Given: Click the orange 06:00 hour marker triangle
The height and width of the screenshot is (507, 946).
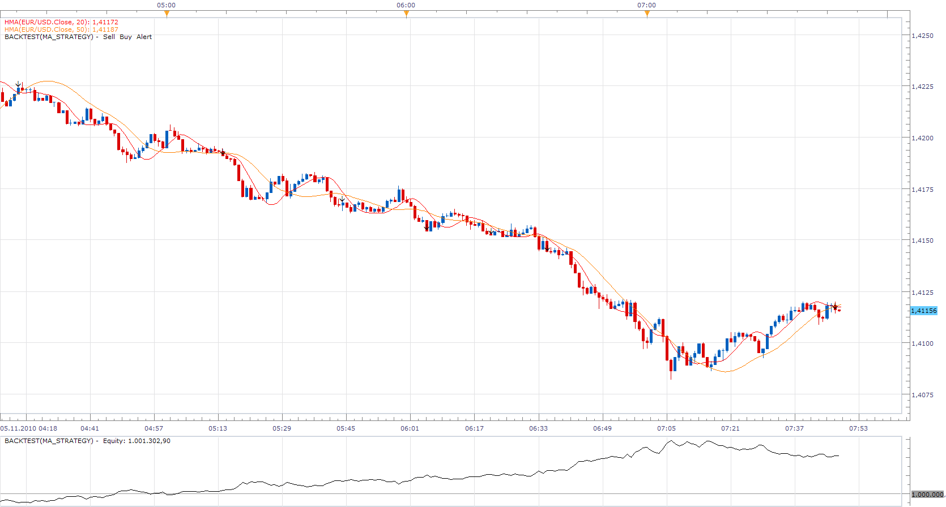Looking at the screenshot, I should click(x=406, y=14).
